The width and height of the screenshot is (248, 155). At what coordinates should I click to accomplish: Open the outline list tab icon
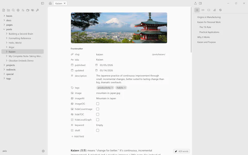[x=197, y=10]
